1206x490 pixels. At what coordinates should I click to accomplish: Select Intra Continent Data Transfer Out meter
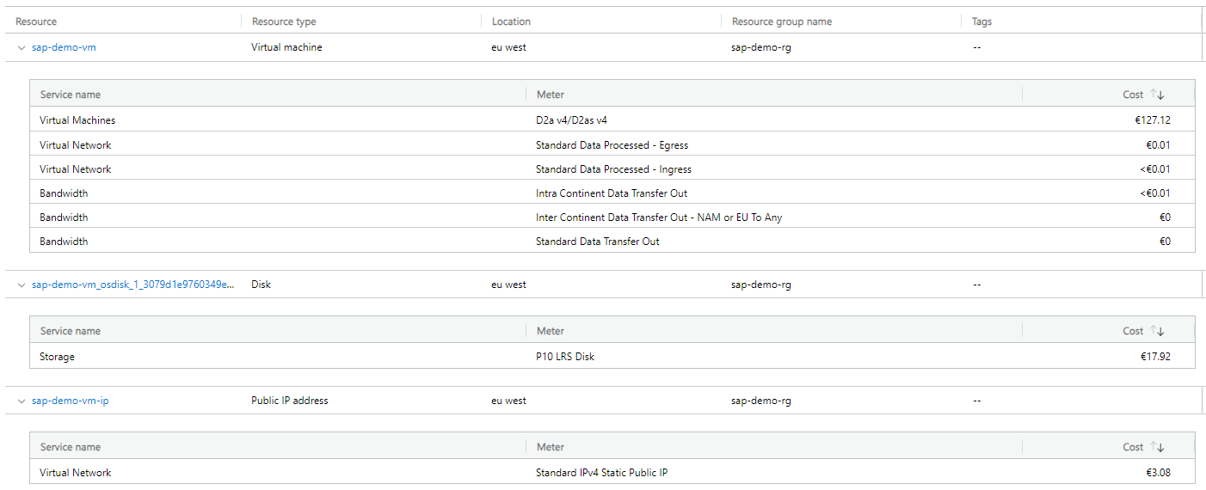[x=612, y=193]
